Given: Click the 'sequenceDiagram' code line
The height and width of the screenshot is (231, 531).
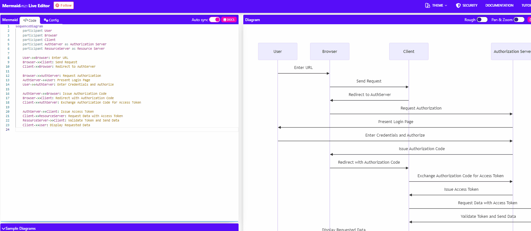Looking at the screenshot, I should click(29, 26).
